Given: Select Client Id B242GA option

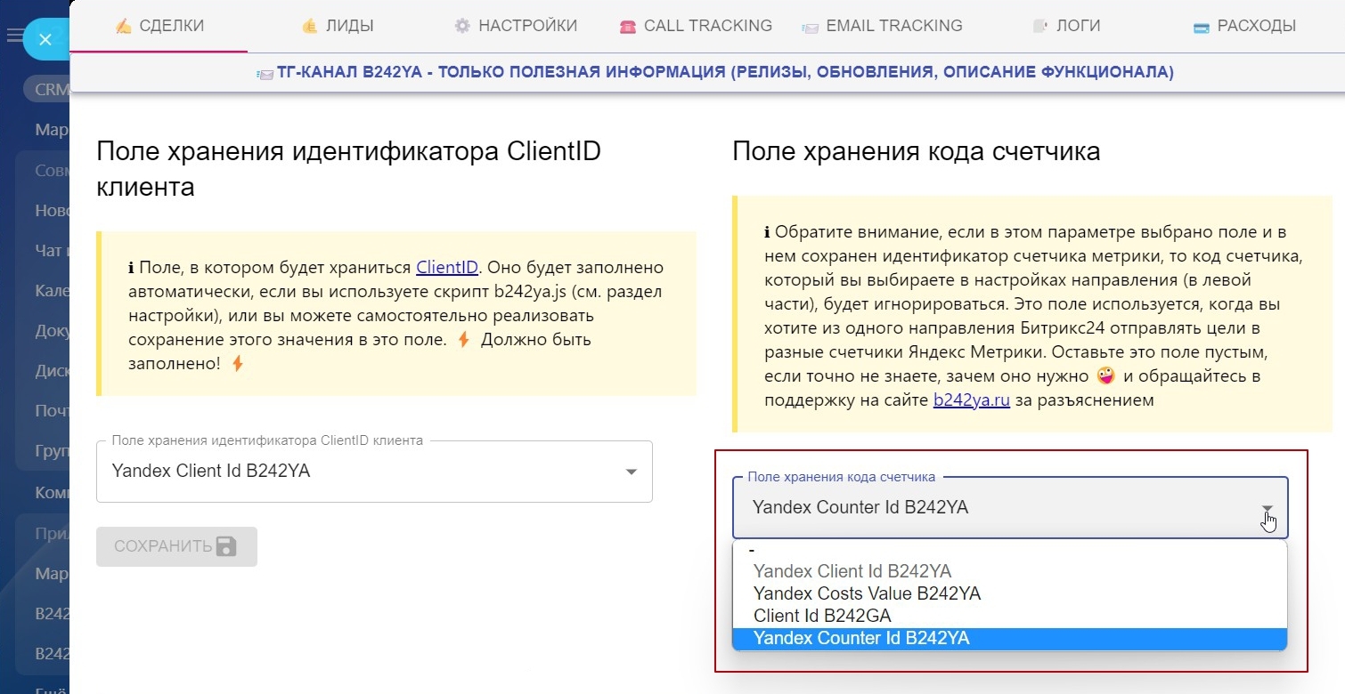Looking at the screenshot, I should coord(1009,616).
